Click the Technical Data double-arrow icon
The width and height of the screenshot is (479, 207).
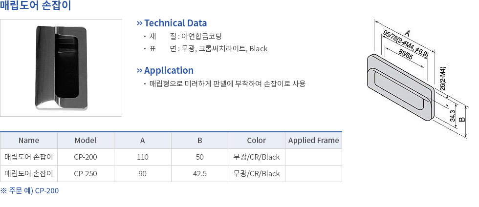click(x=140, y=23)
